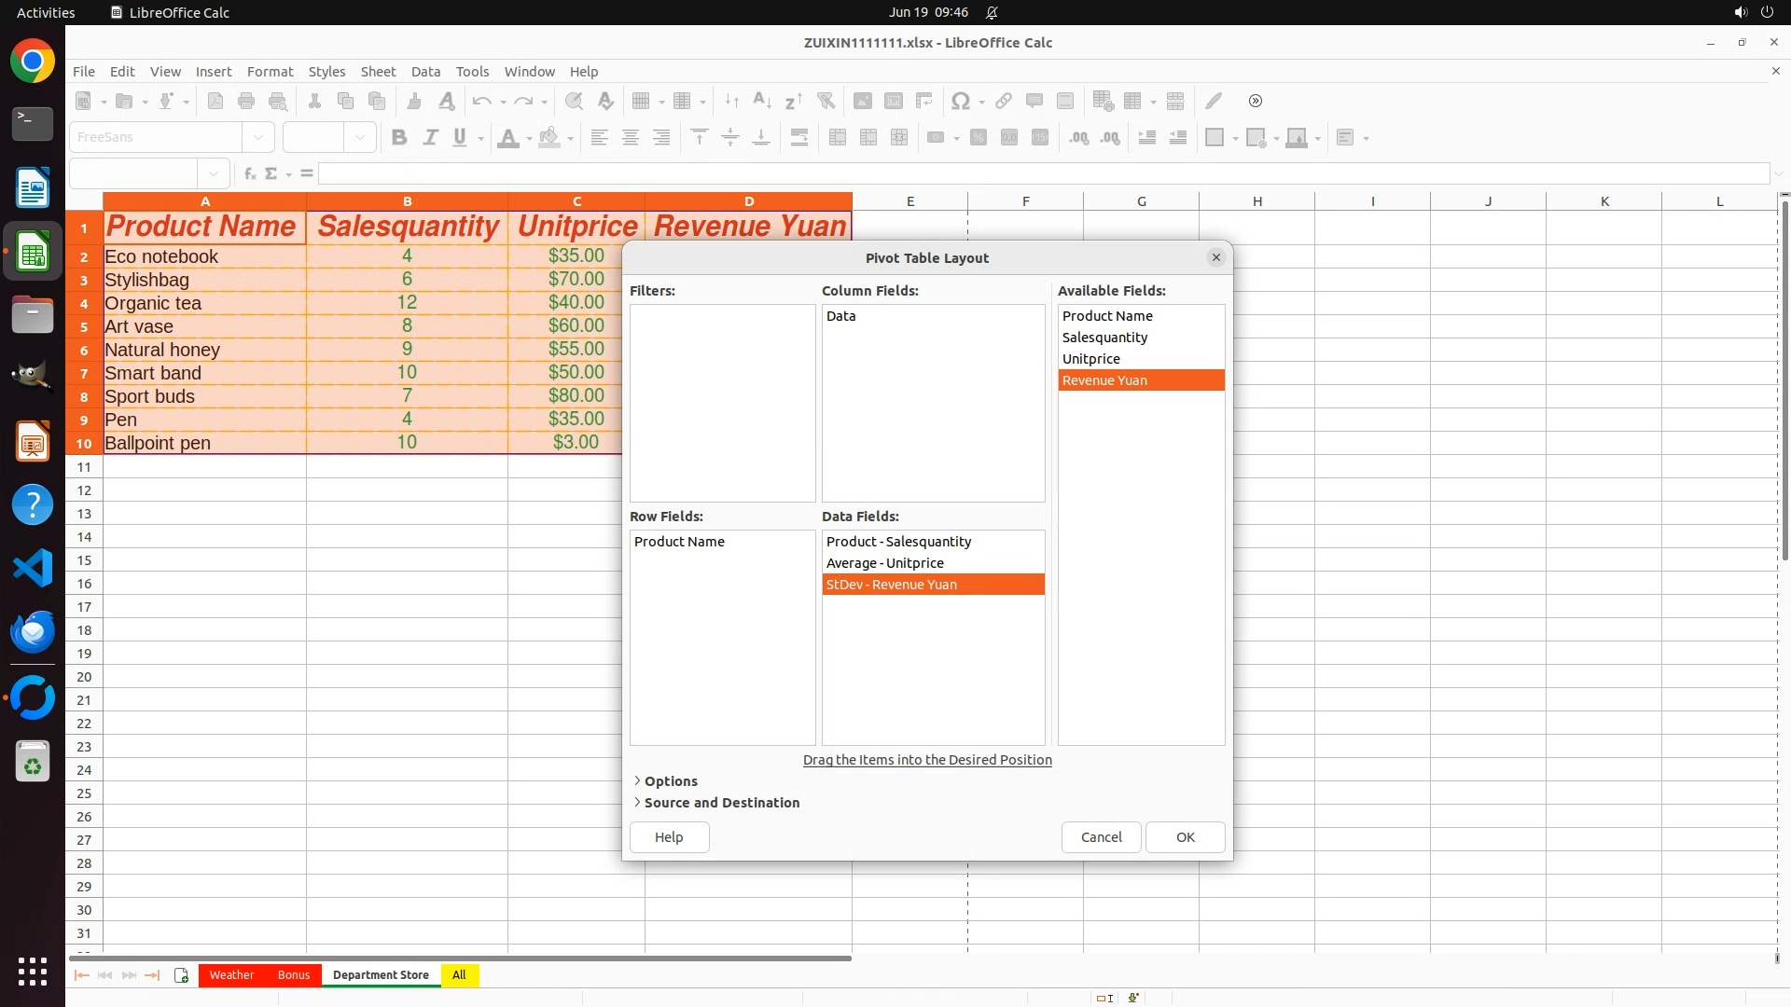The image size is (1791, 1007).
Task: Click the Sort Ascending toolbar icon
Action: click(762, 101)
